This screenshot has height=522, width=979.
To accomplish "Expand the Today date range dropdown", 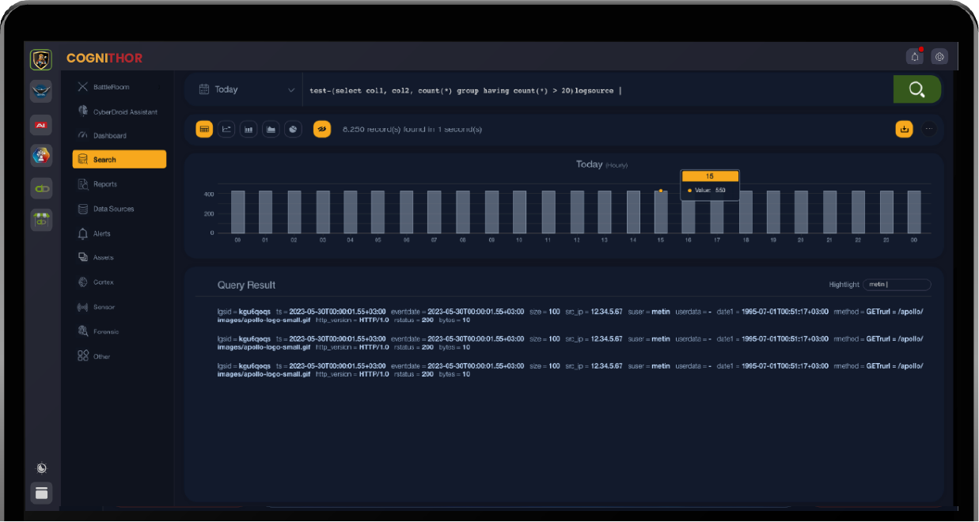I will (x=245, y=90).
